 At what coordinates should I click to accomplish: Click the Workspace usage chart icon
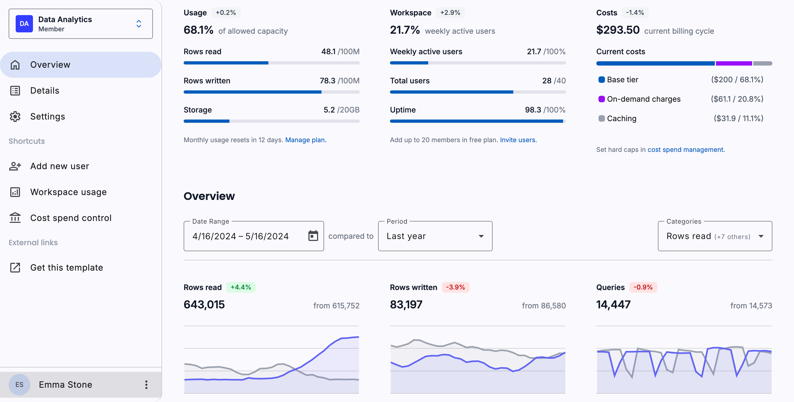[x=15, y=192]
